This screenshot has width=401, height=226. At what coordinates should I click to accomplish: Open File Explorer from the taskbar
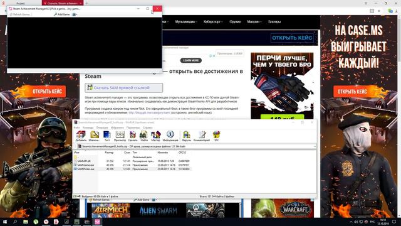[x=26, y=222]
